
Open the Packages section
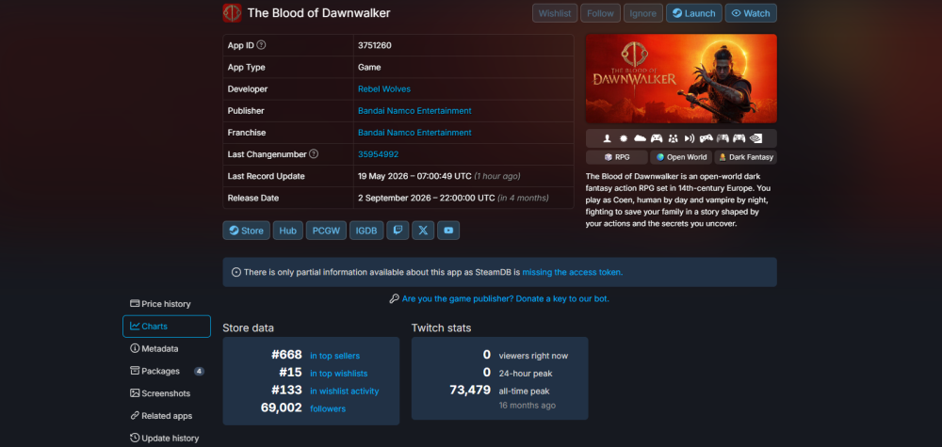[x=167, y=371]
